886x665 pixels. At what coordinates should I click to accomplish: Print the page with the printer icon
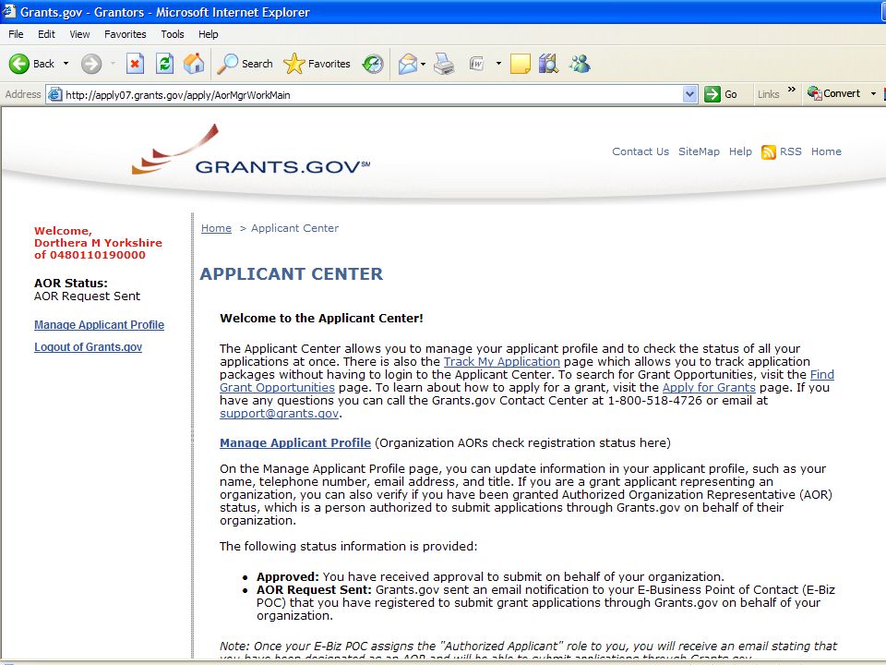444,64
